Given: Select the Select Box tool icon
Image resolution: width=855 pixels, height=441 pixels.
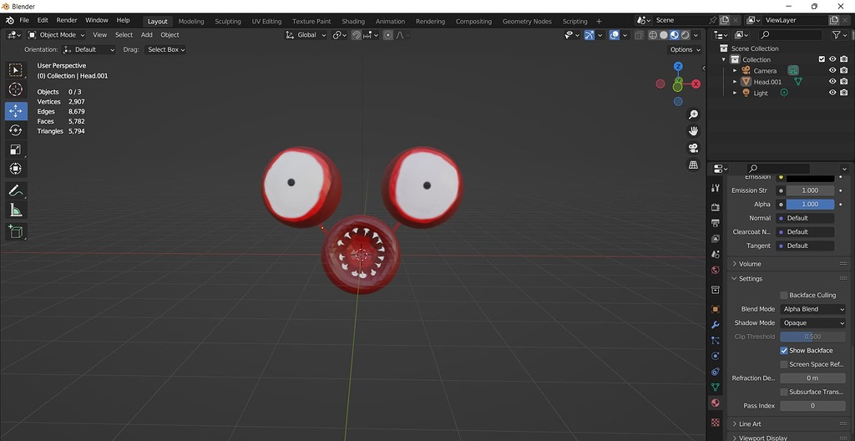Looking at the screenshot, I should point(16,70).
